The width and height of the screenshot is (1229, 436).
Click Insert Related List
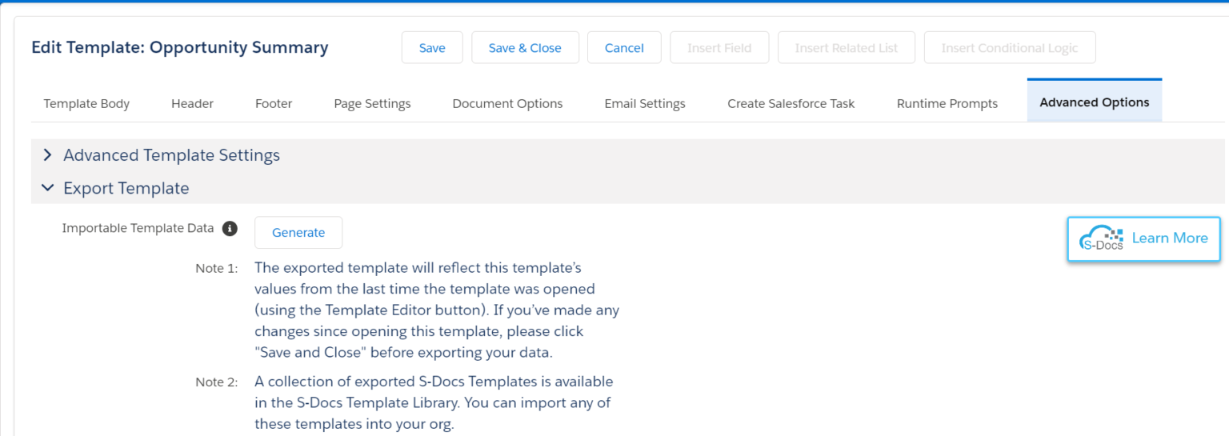(x=846, y=48)
